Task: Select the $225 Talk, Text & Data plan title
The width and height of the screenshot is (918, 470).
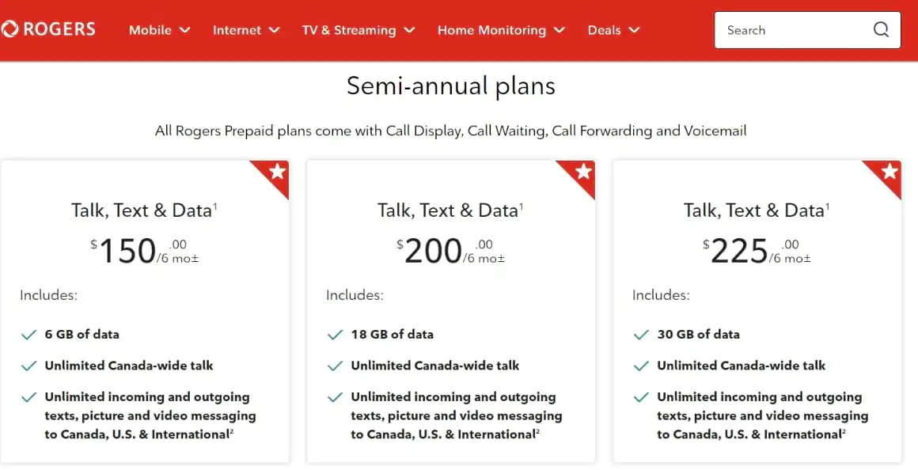Action: pos(757,210)
